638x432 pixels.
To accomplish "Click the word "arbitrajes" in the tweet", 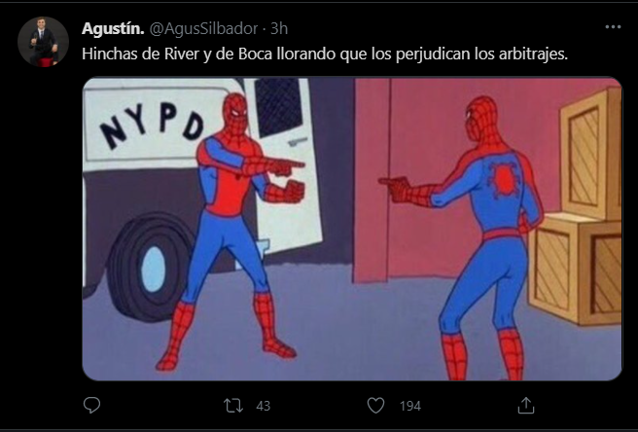I will point(531,54).
